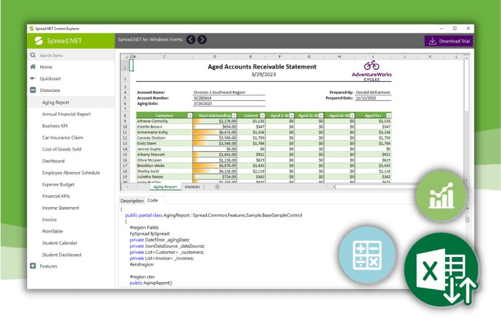This screenshot has width=501, height=319.
Task: Open the Car Insurance Claim demo
Action: 63,138
